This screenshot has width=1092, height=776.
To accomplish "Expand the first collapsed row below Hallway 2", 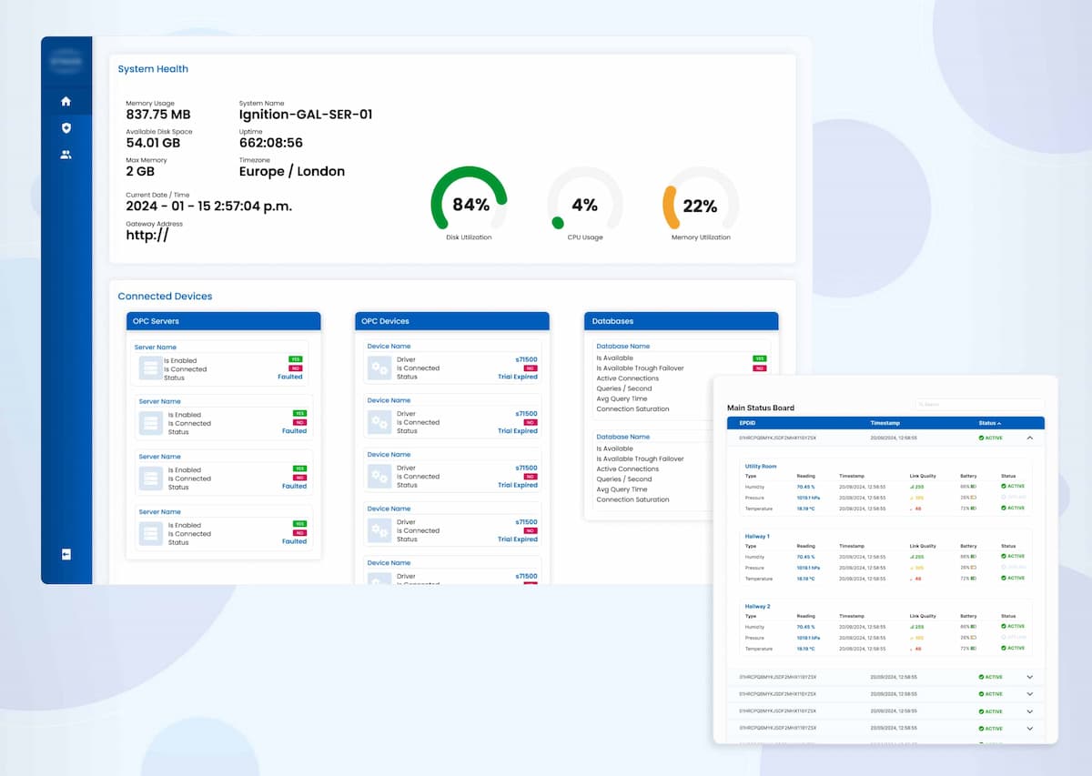I will pyautogui.click(x=1030, y=677).
